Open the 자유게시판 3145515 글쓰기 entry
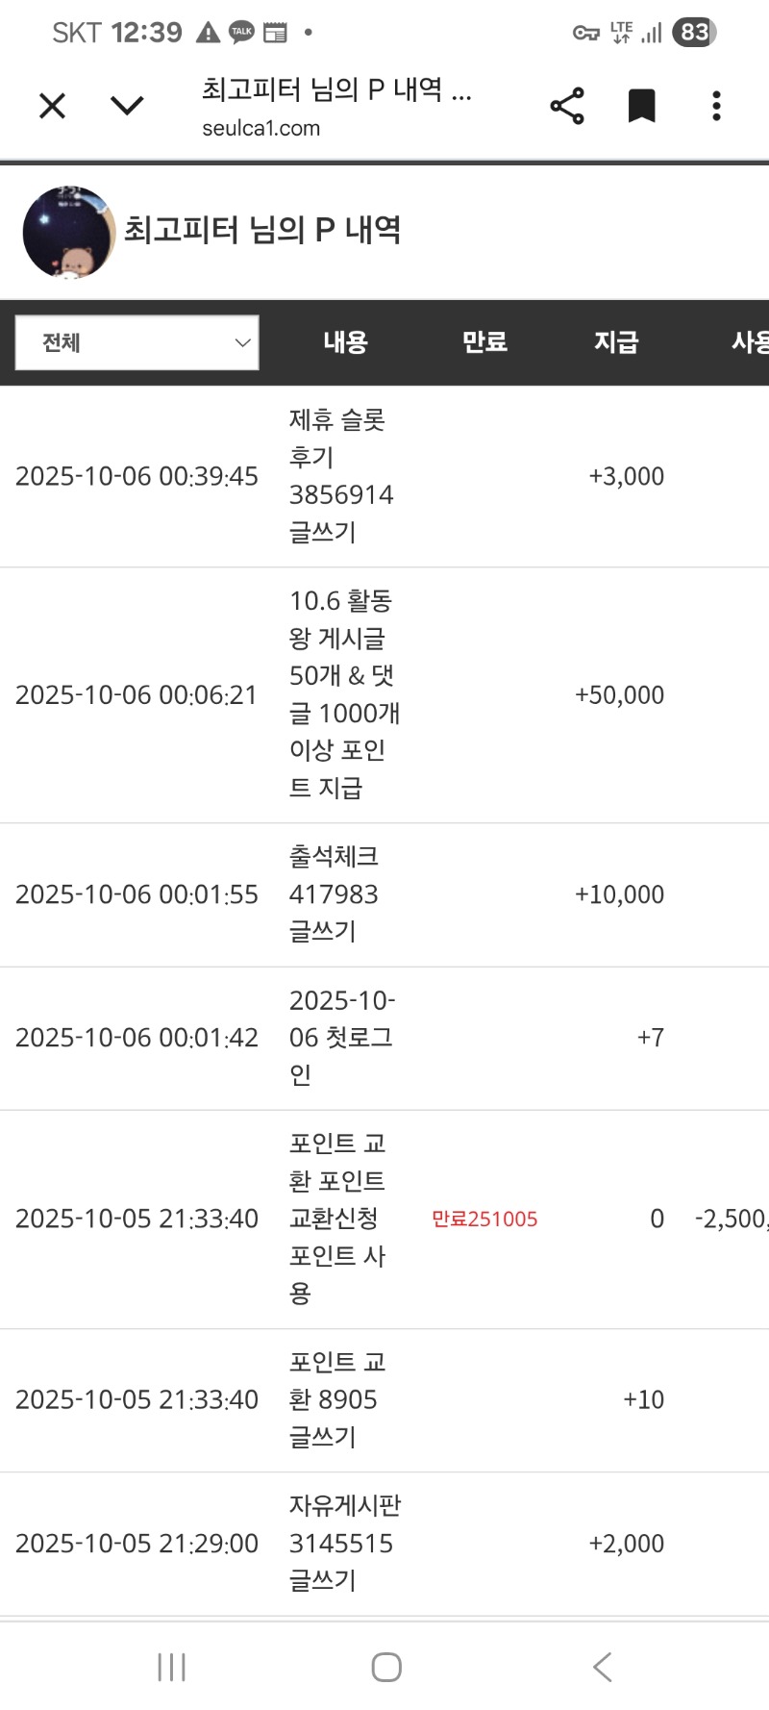This screenshot has width=769, height=1710. coord(343,1543)
